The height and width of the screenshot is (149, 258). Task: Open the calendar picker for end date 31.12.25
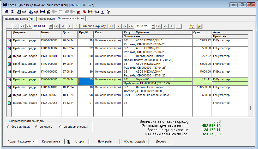(153, 26)
